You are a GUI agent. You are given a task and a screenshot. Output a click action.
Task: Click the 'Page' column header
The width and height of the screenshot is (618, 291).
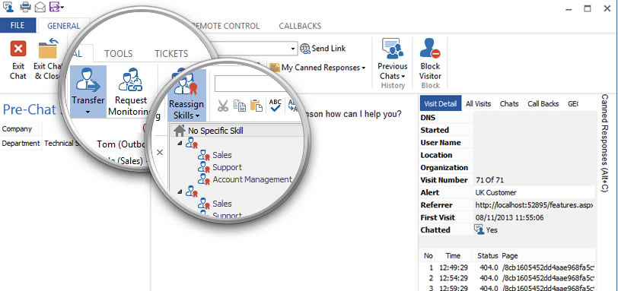click(510, 255)
